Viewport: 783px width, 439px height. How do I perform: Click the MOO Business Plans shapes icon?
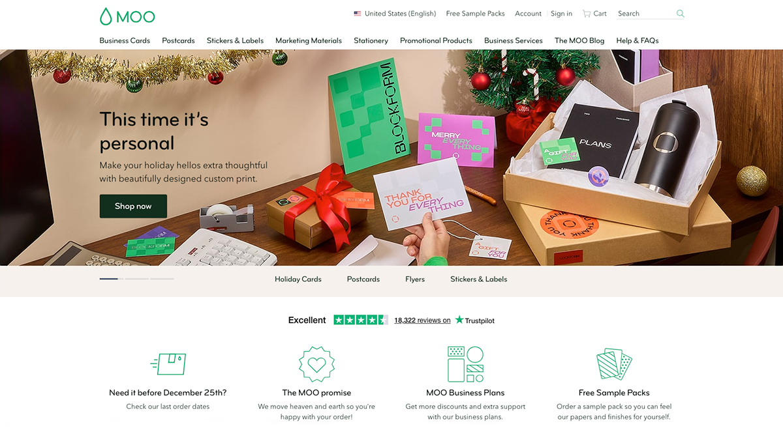[465, 363]
